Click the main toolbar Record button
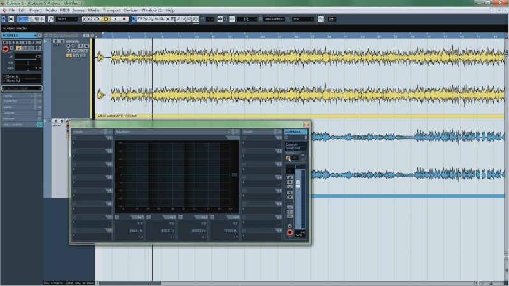This screenshot has width=509, height=286. (x=124, y=19)
